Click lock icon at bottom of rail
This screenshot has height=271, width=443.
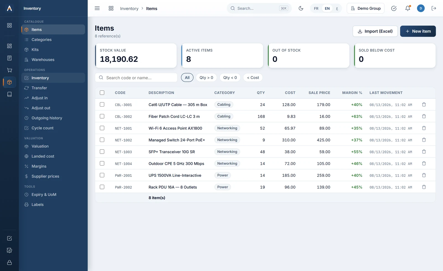tap(9, 262)
